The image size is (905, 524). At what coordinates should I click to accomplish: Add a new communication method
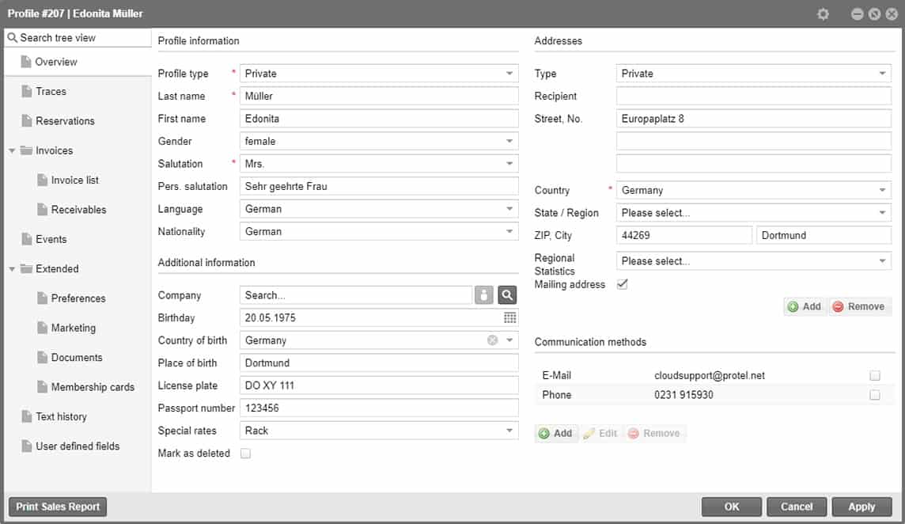click(x=556, y=433)
